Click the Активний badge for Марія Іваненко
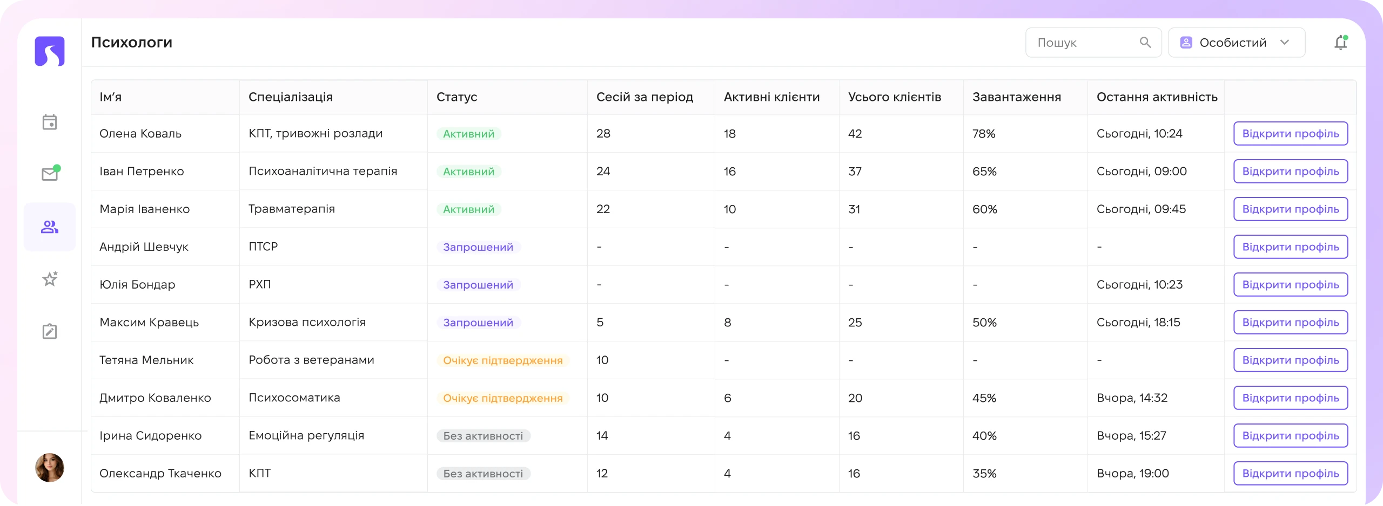Viewport: 1383px width, 506px height. [469, 209]
